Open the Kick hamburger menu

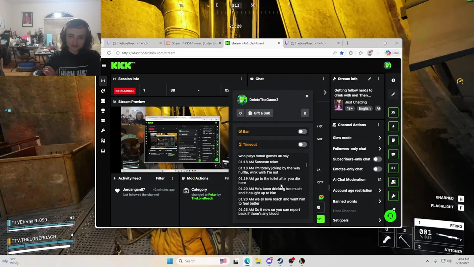coord(104,66)
